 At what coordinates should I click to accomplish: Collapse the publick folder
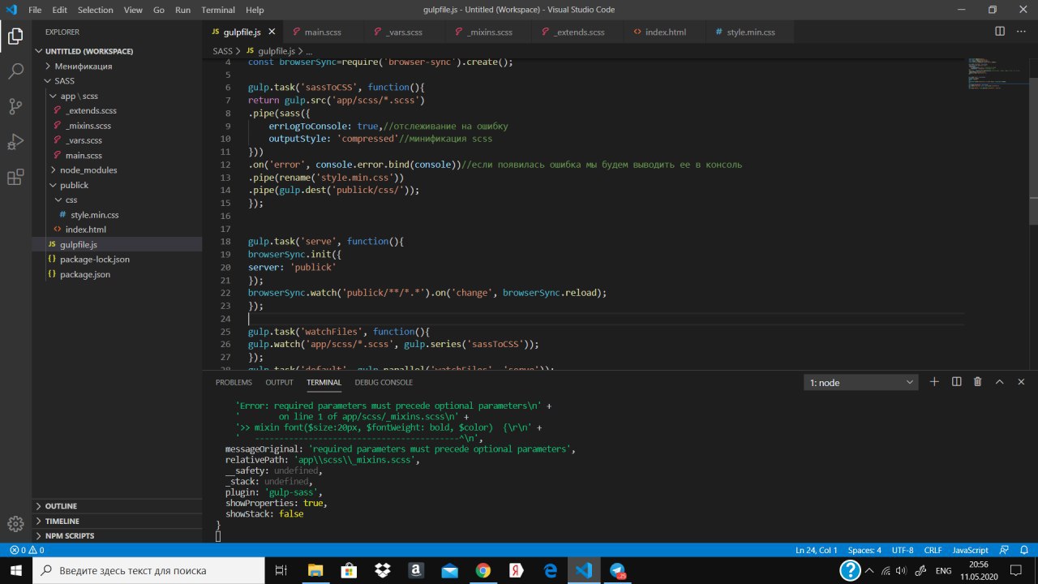[x=118, y=185]
